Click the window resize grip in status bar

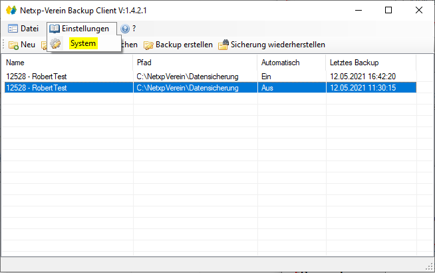pos(430,267)
